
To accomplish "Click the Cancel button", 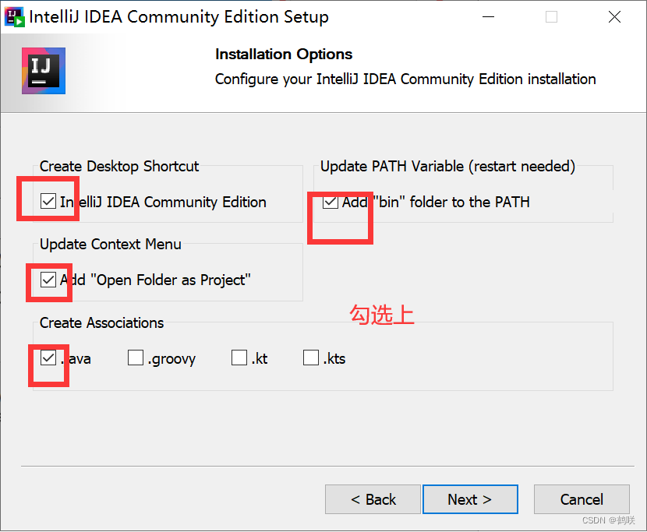I will coord(582,499).
